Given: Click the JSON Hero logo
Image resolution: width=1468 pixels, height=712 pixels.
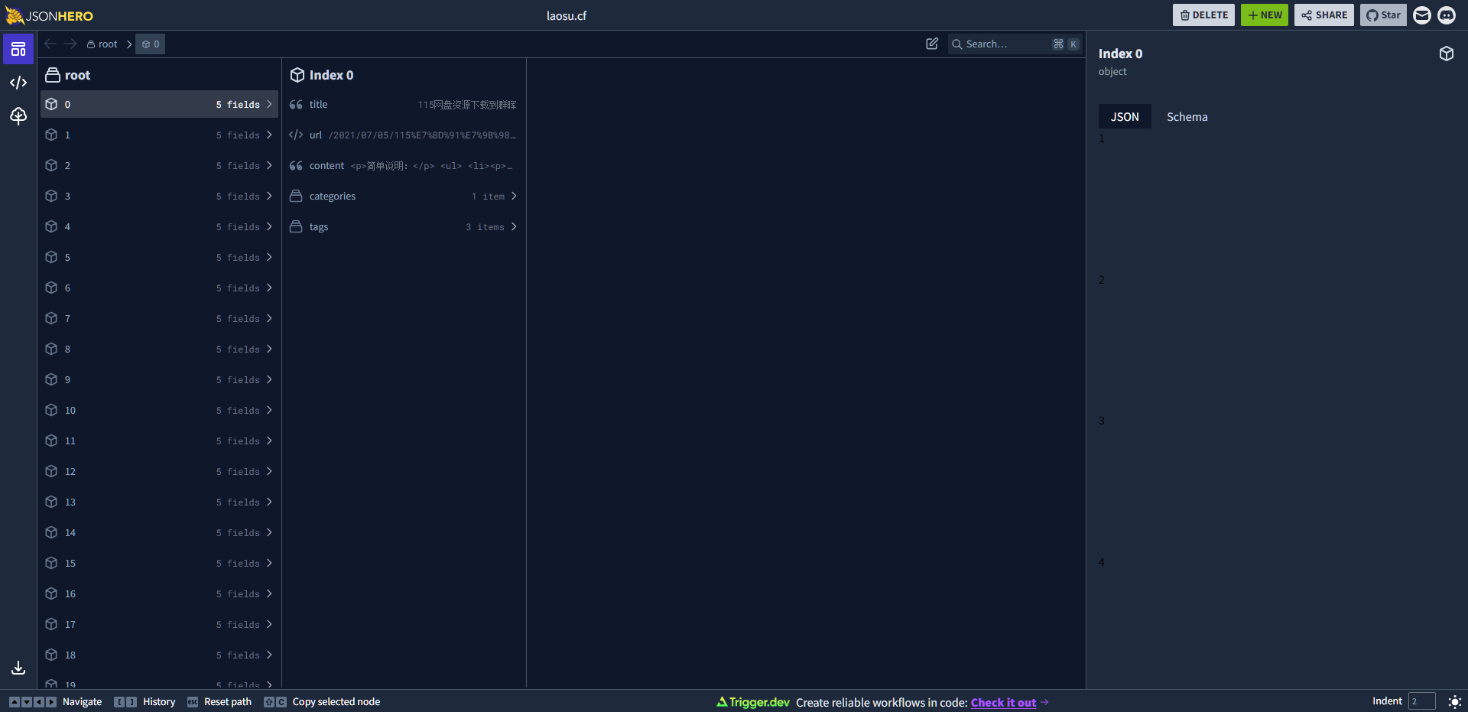Looking at the screenshot, I should click(49, 15).
